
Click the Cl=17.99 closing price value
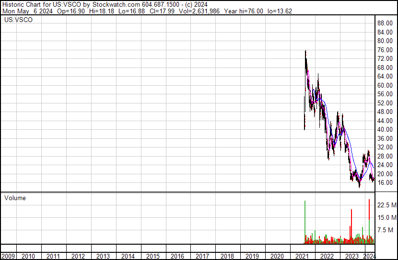162,11
